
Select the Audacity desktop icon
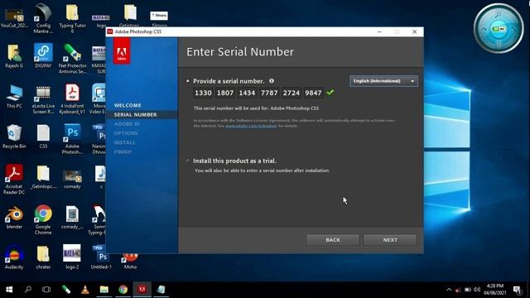14,257
